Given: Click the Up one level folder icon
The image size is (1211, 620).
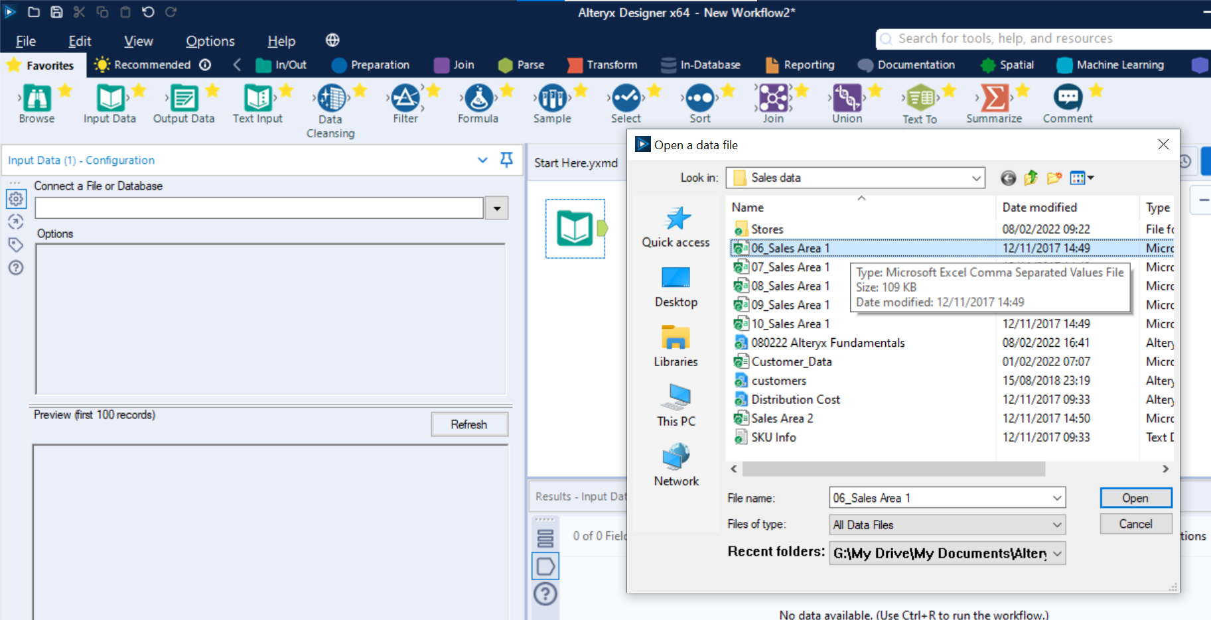Looking at the screenshot, I should (1031, 178).
